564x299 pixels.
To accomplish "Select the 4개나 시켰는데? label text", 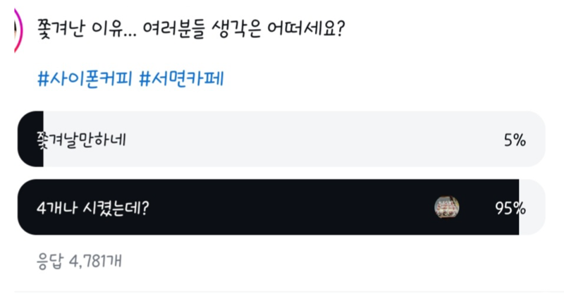I will (93, 208).
